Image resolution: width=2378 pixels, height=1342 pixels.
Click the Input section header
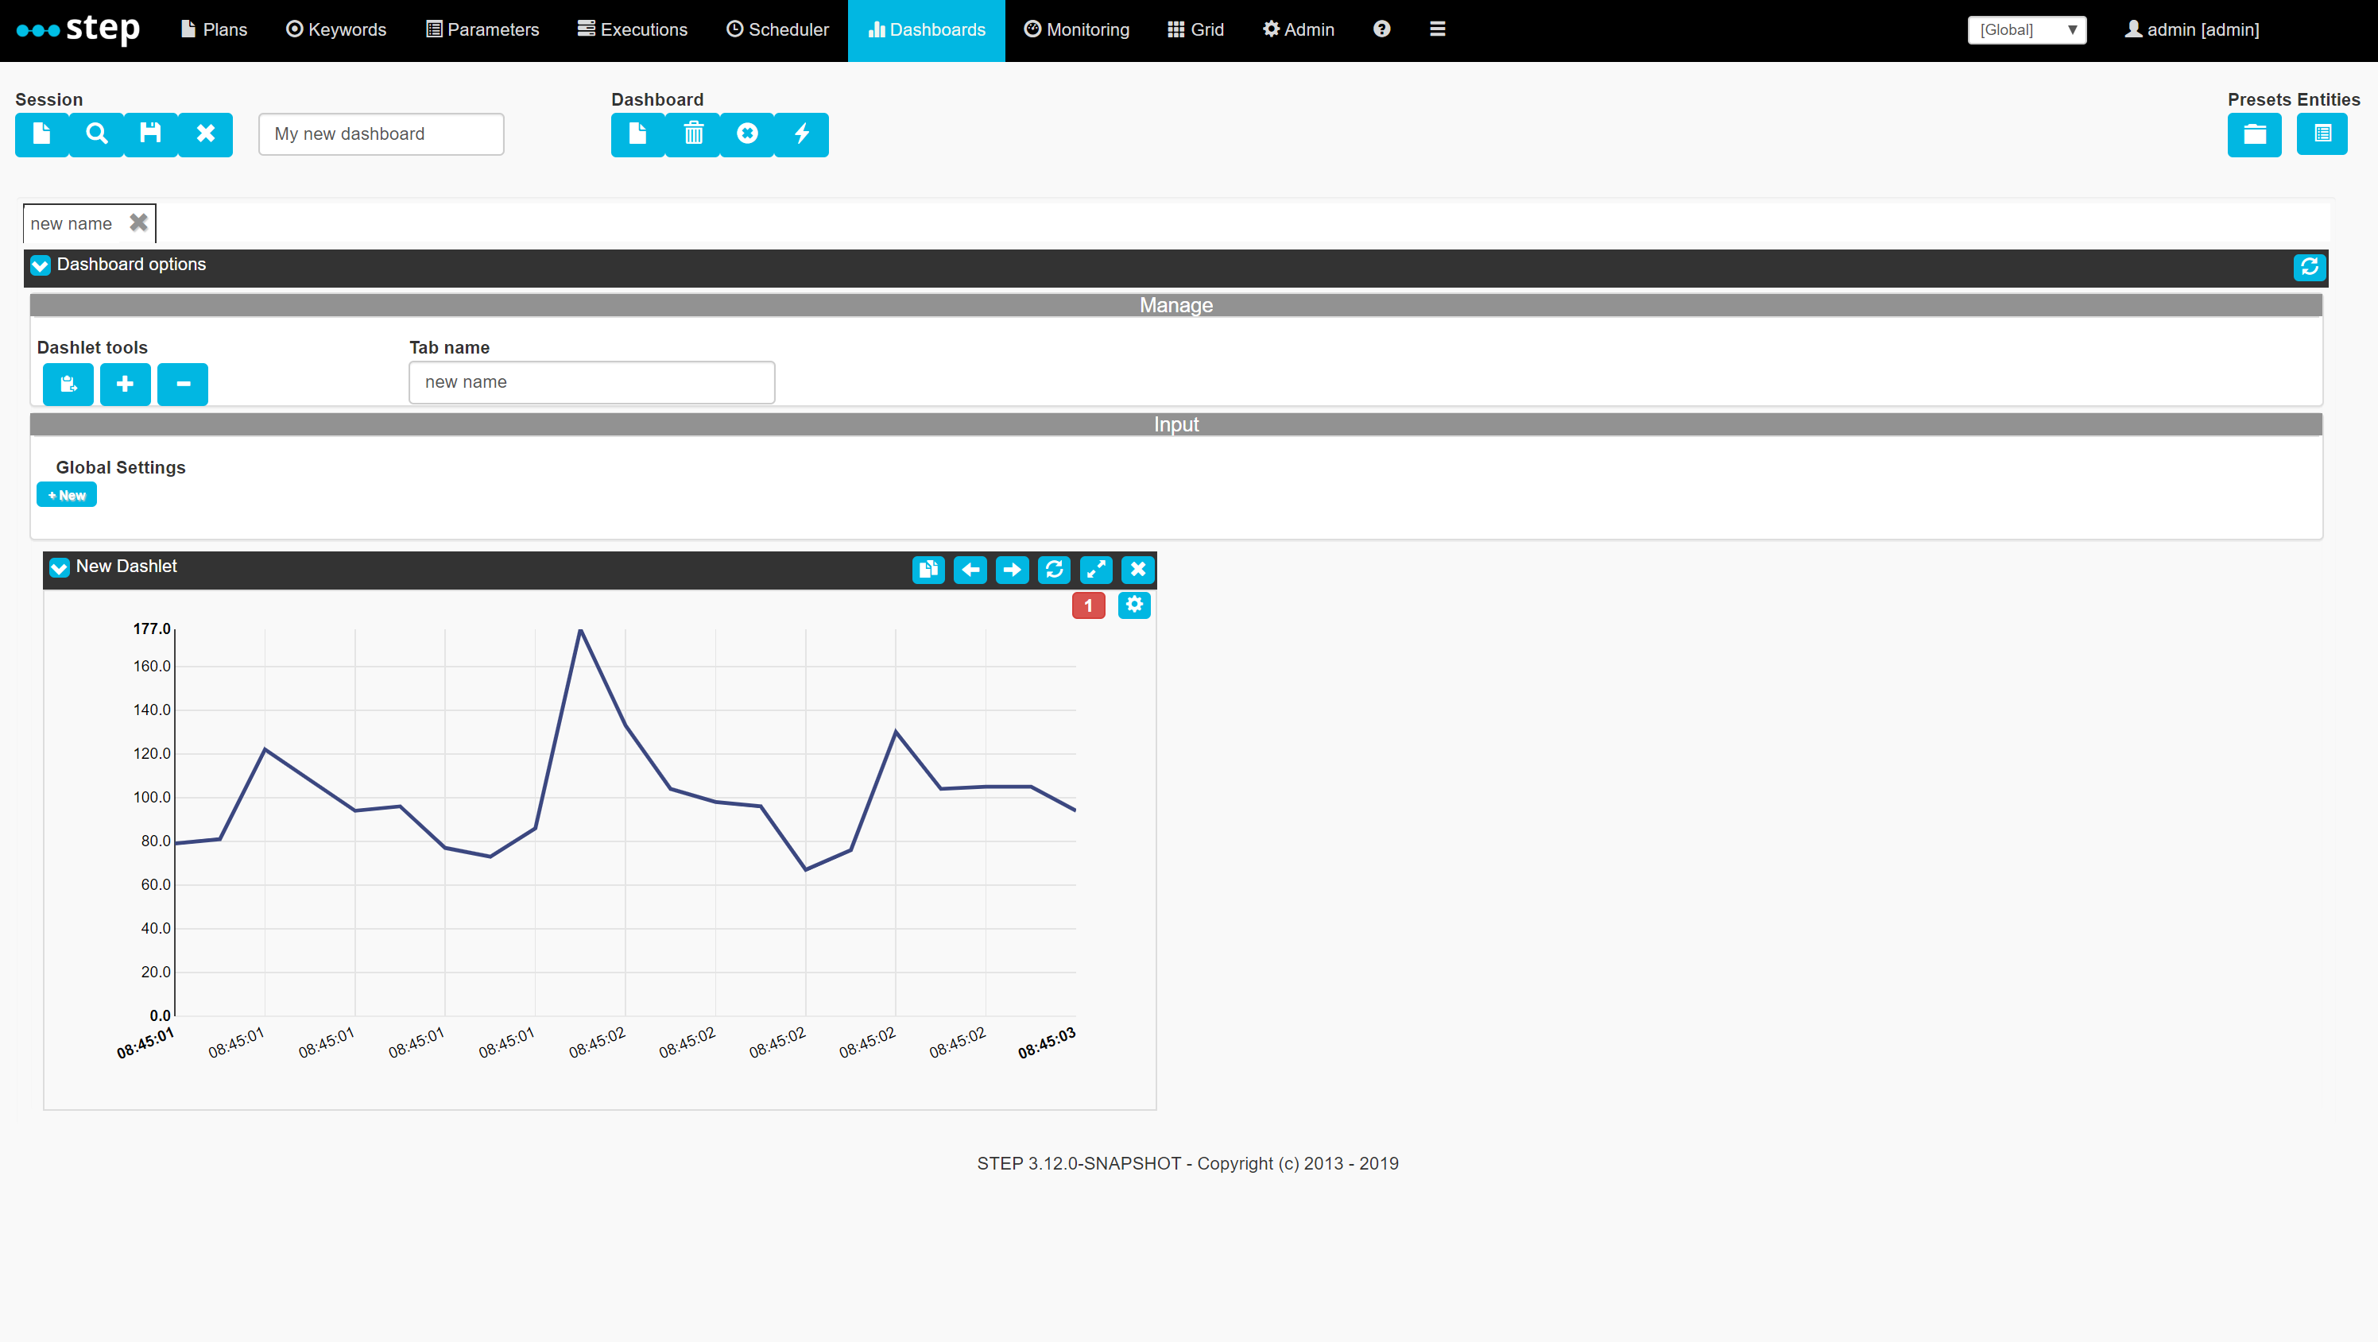click(x=1176, y=424)
